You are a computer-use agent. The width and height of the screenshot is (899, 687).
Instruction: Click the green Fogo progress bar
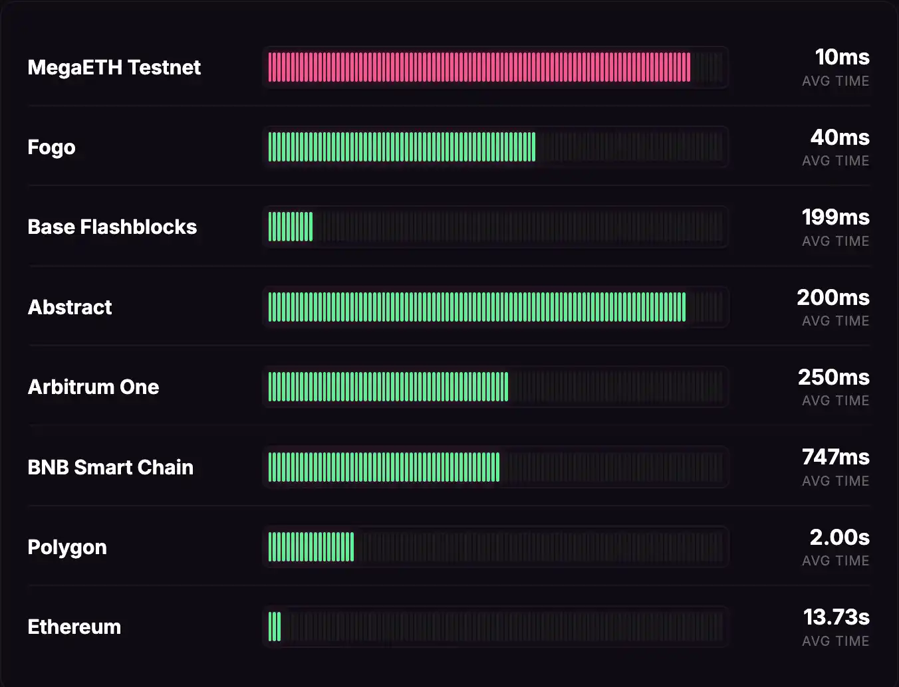402,147
